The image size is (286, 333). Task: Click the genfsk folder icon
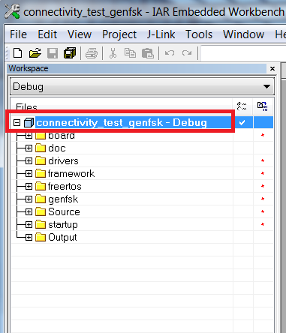41,199
